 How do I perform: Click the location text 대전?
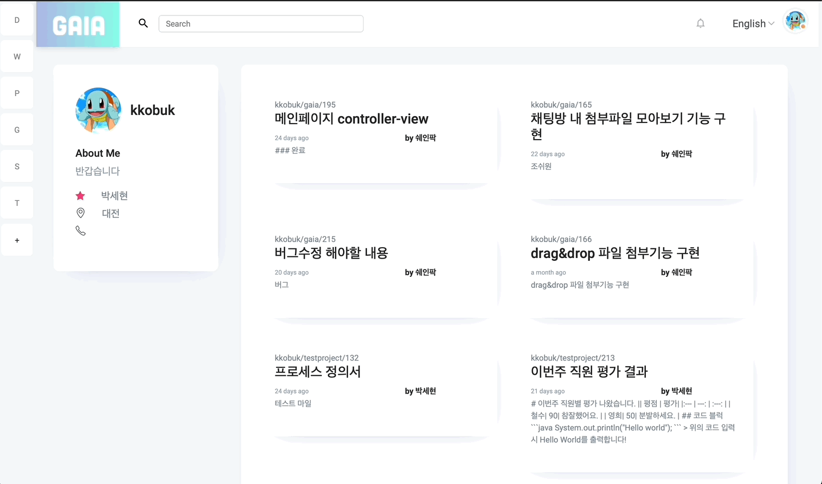[x=110, y=213]
